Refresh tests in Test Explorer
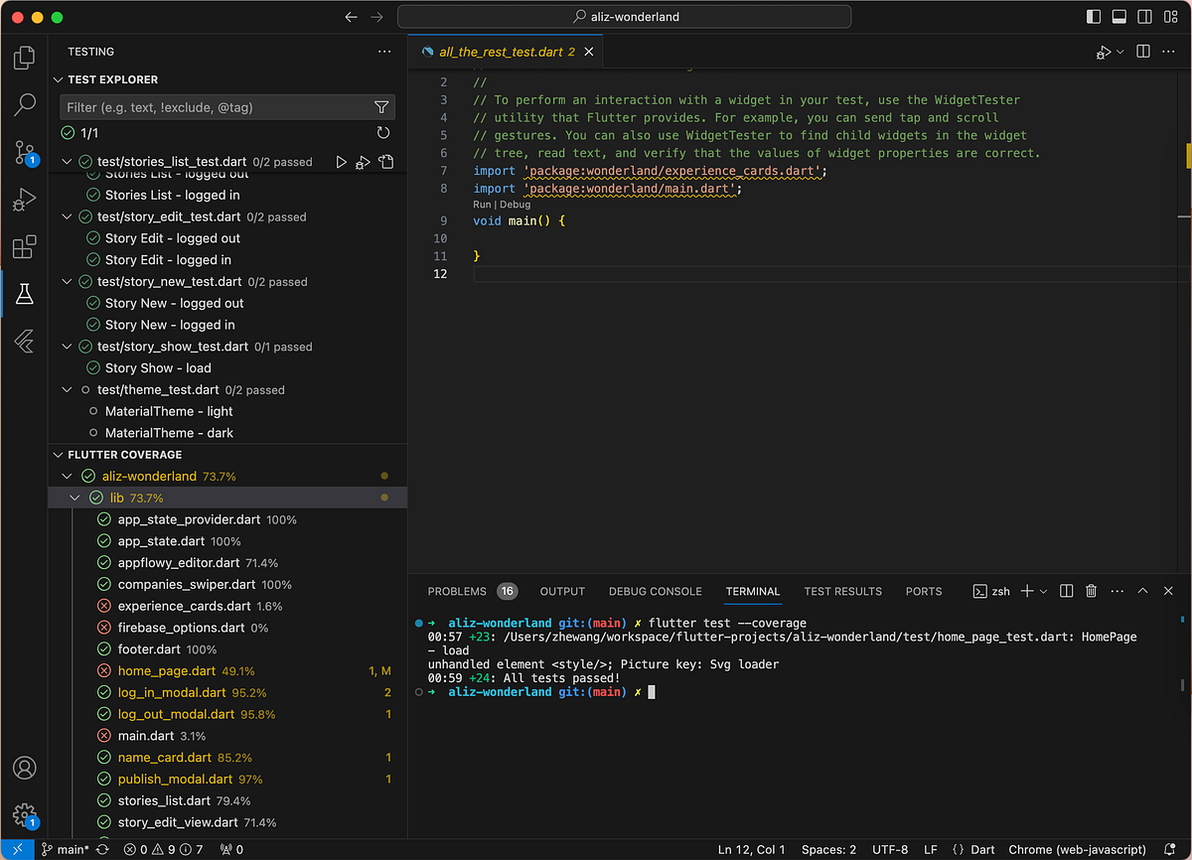This screenshot has height=860, width=1192. [x=383, y=133]
